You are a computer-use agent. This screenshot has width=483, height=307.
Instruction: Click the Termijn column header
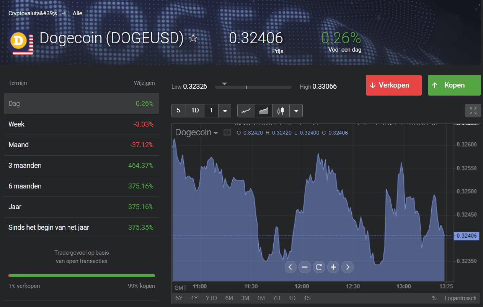pyautogui.click(x=18, y=83)
